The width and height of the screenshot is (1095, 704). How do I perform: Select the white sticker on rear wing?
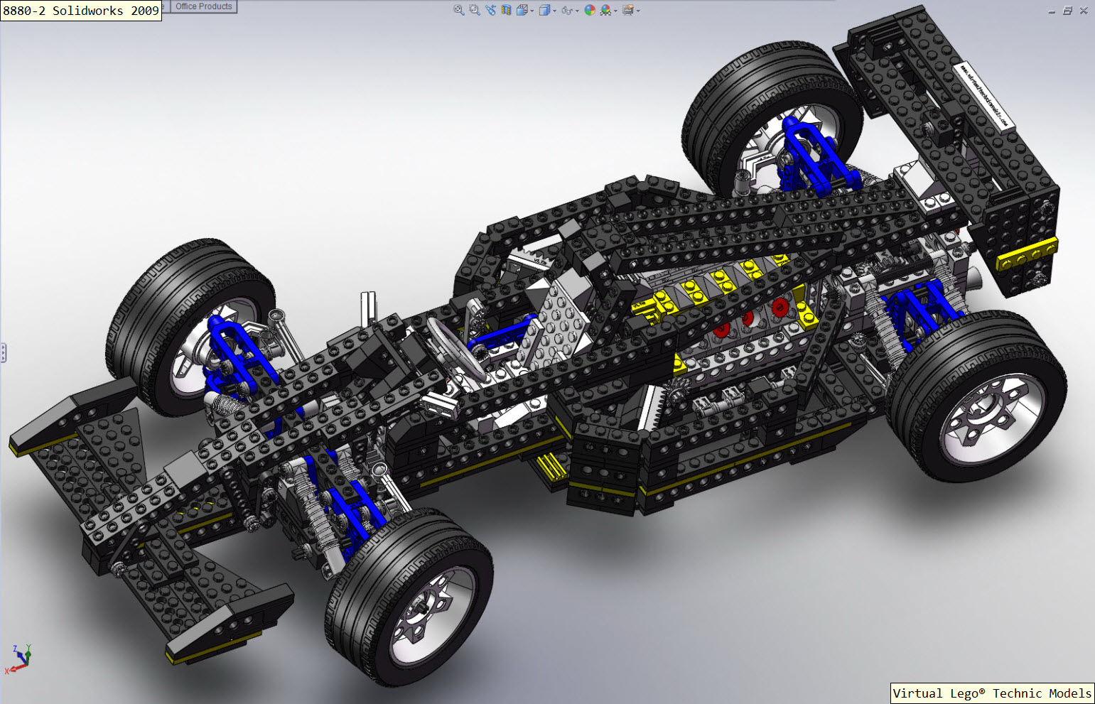tap(983, 95)
